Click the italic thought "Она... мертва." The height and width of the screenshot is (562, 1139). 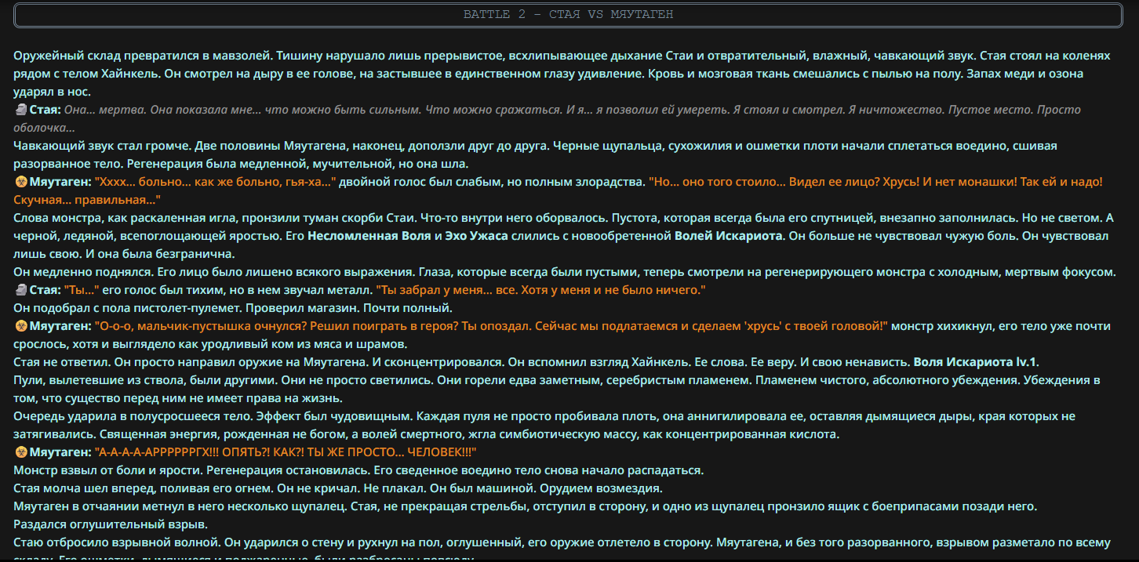106,110
